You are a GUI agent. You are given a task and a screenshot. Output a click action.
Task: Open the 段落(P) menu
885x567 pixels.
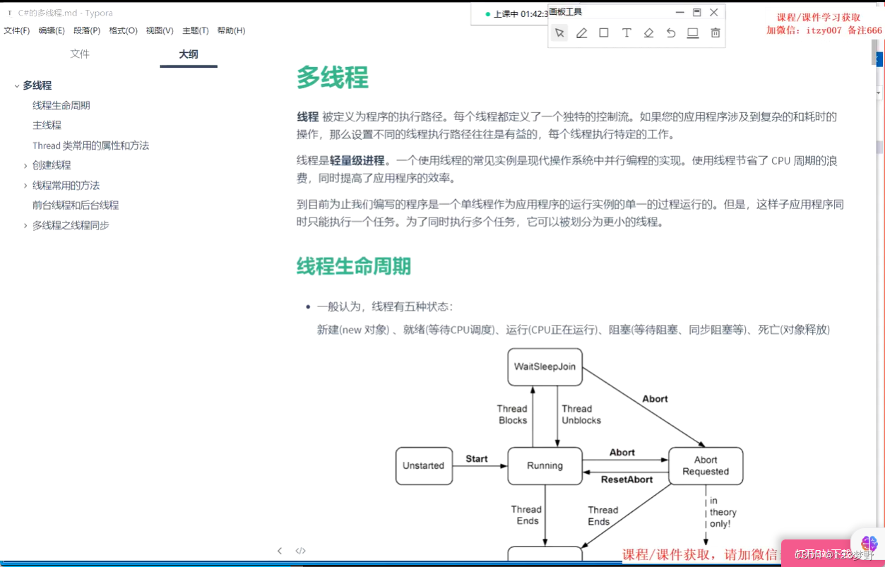tap(87, 30)
